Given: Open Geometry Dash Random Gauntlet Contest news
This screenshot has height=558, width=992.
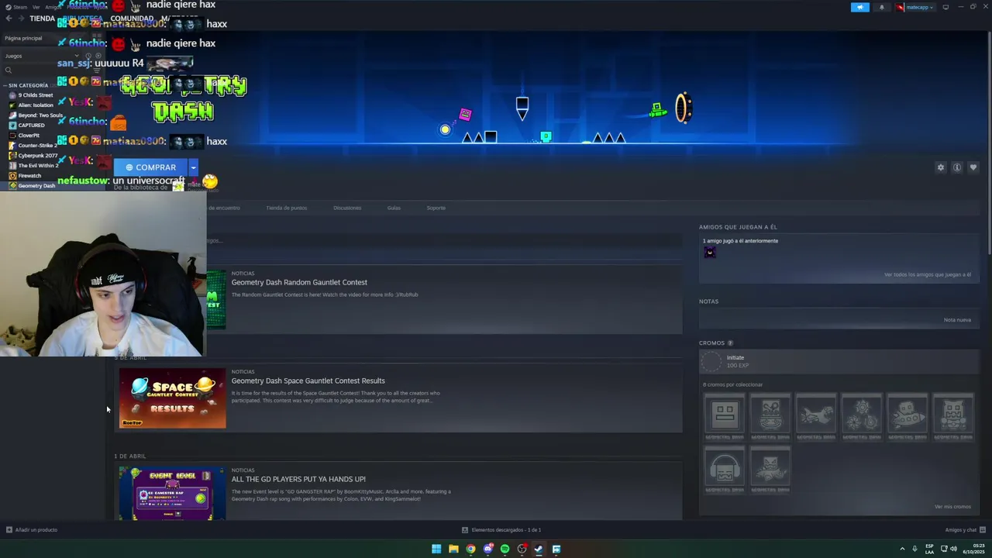Looking at the screenshot, I should click(299, 282).
